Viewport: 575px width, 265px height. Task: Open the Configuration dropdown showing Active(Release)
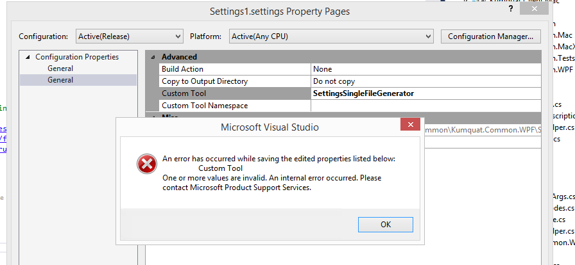coord(130,36)
